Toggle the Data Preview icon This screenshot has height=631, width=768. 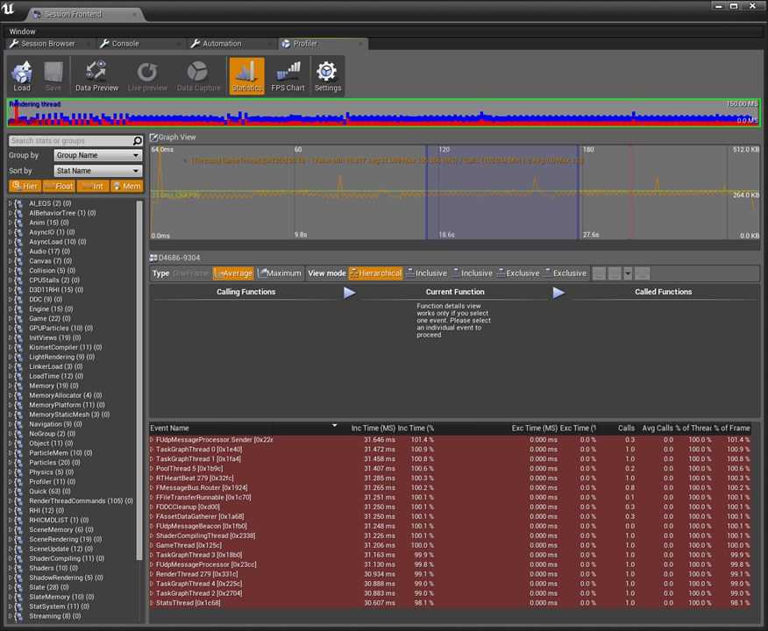pos(96,72)
